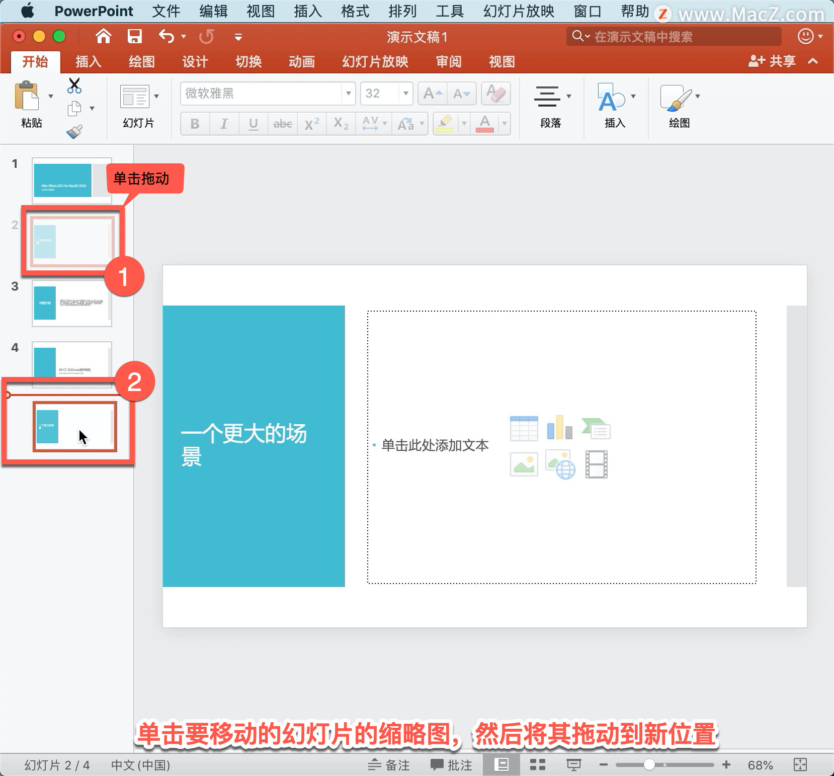Expand the Paste options arrow
This screenshot has width=834, height=776.
pyautogui.click(x=51, y=96)
